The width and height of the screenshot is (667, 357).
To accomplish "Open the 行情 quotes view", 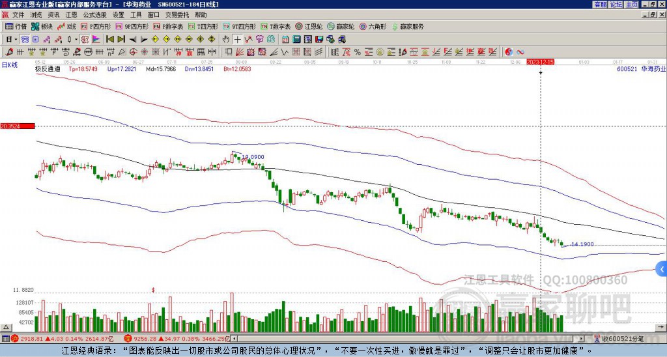I will (16, 26).
